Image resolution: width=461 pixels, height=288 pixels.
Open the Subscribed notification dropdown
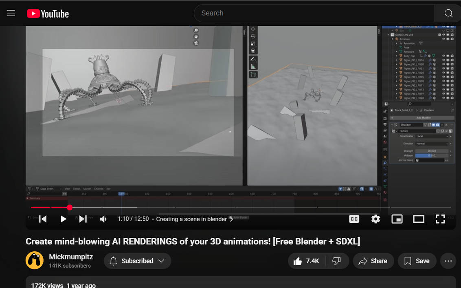137,261
